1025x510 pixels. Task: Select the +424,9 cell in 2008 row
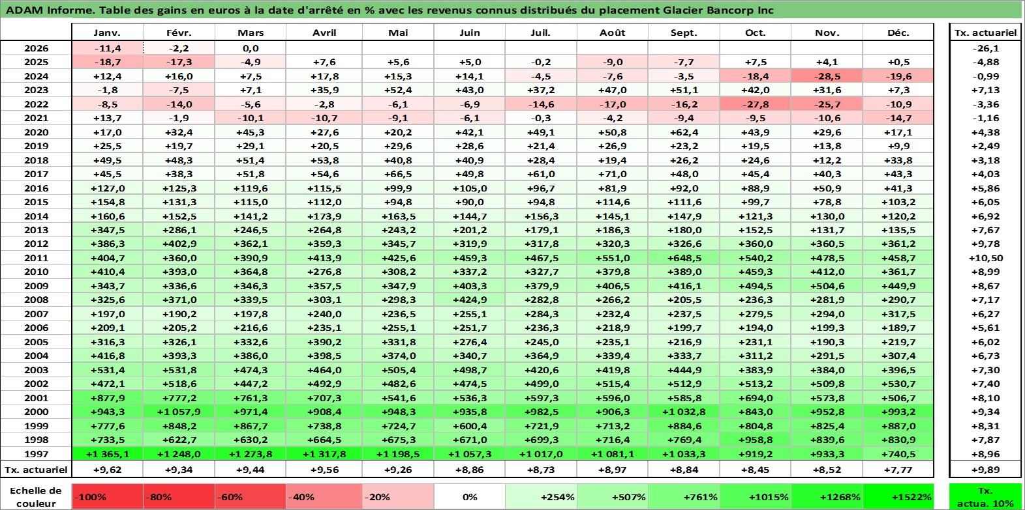pos(470,300)
